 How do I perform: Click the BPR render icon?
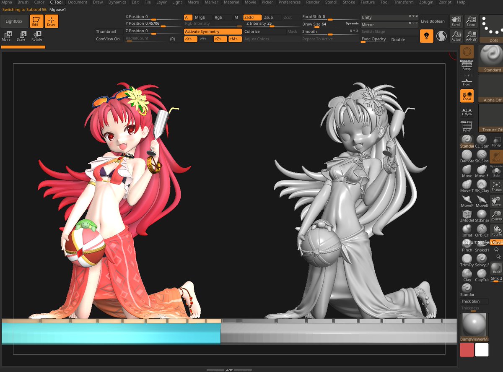pyautogui.click(x=496, y=268)
